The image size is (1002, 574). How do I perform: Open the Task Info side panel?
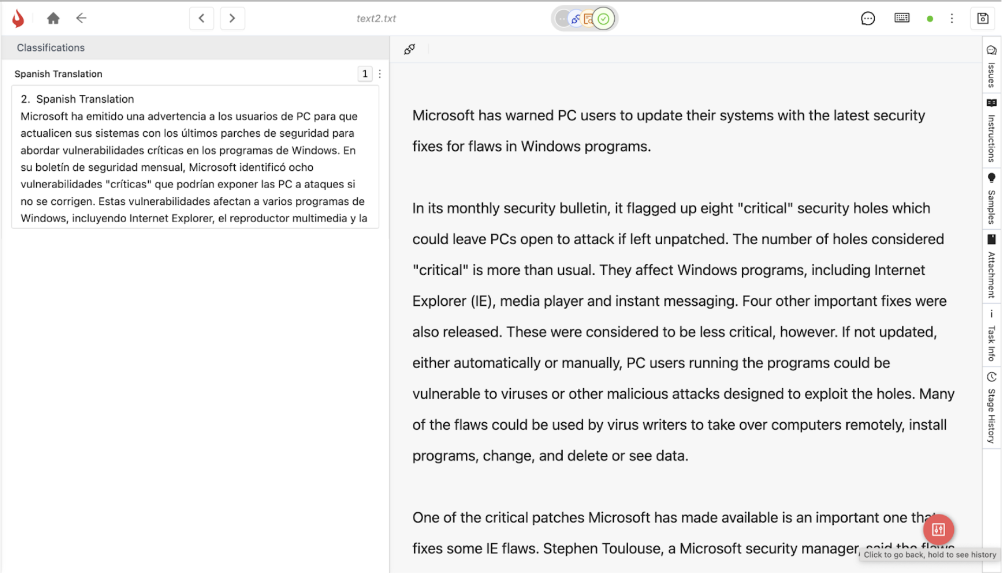[992, 336]
